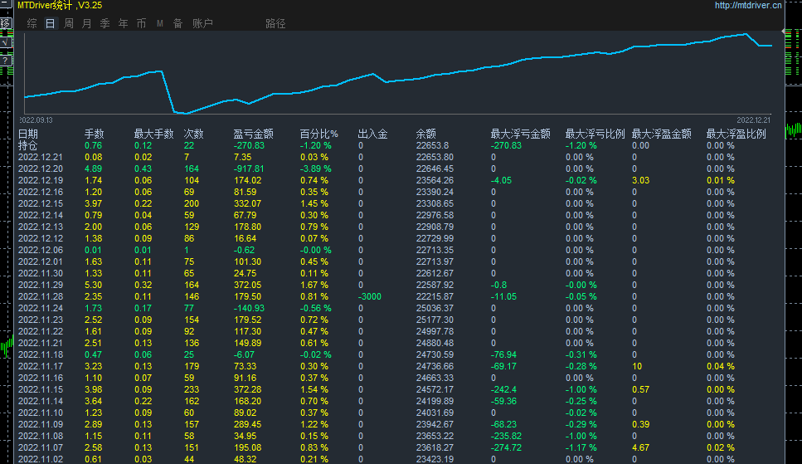Click the 4.67 floating profit value

(x=641, y=447)
